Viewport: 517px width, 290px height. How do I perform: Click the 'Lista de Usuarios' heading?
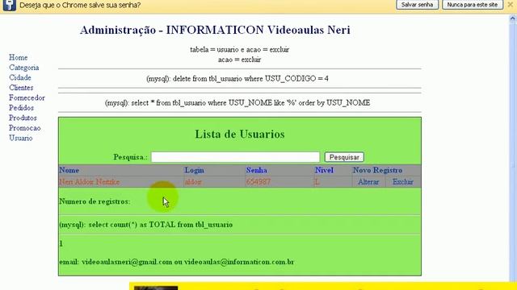[x=240, y=135]
